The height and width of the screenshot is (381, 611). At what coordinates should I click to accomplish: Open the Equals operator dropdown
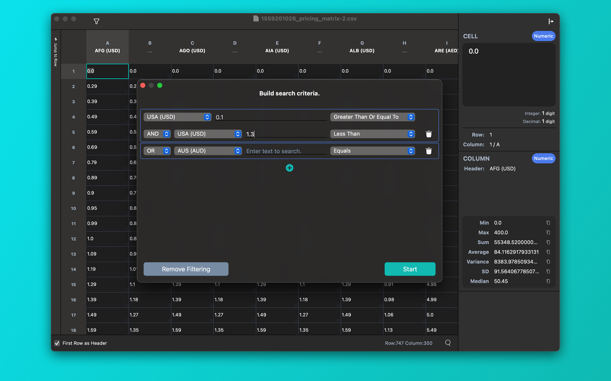point(373,151)
